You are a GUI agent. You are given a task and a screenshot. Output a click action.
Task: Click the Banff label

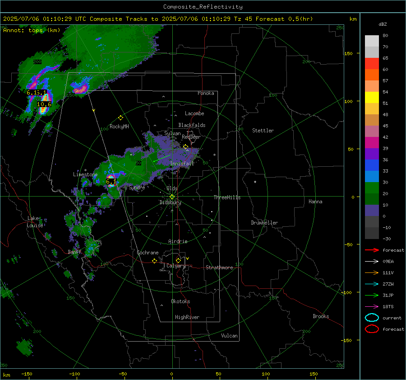(x=74, y=252)
